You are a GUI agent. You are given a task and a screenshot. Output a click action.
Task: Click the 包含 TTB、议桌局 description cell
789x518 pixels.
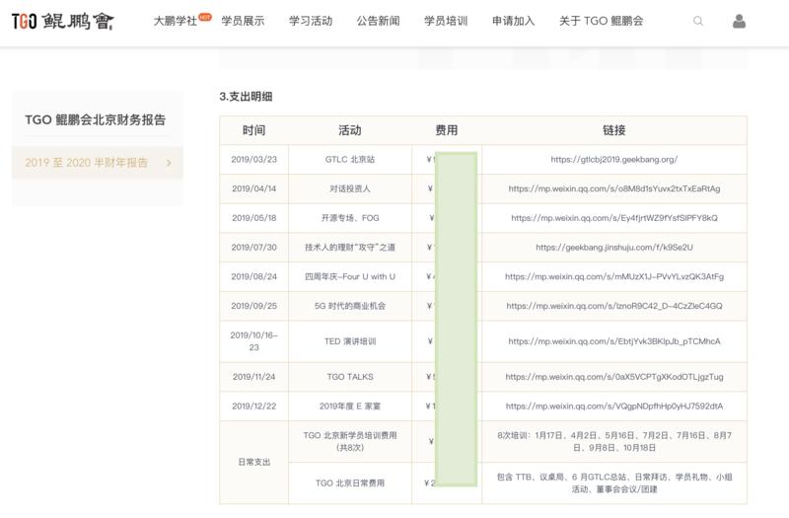613,482
